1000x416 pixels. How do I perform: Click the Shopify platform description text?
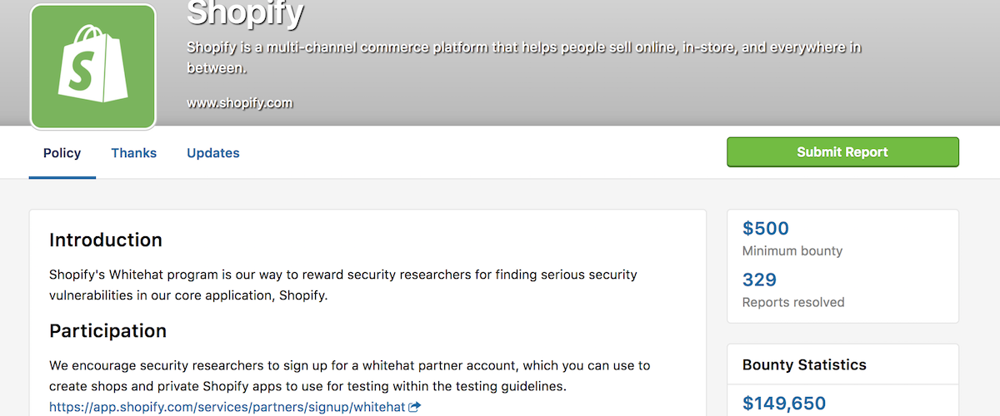pyautogui.click(x=524, y=57)
